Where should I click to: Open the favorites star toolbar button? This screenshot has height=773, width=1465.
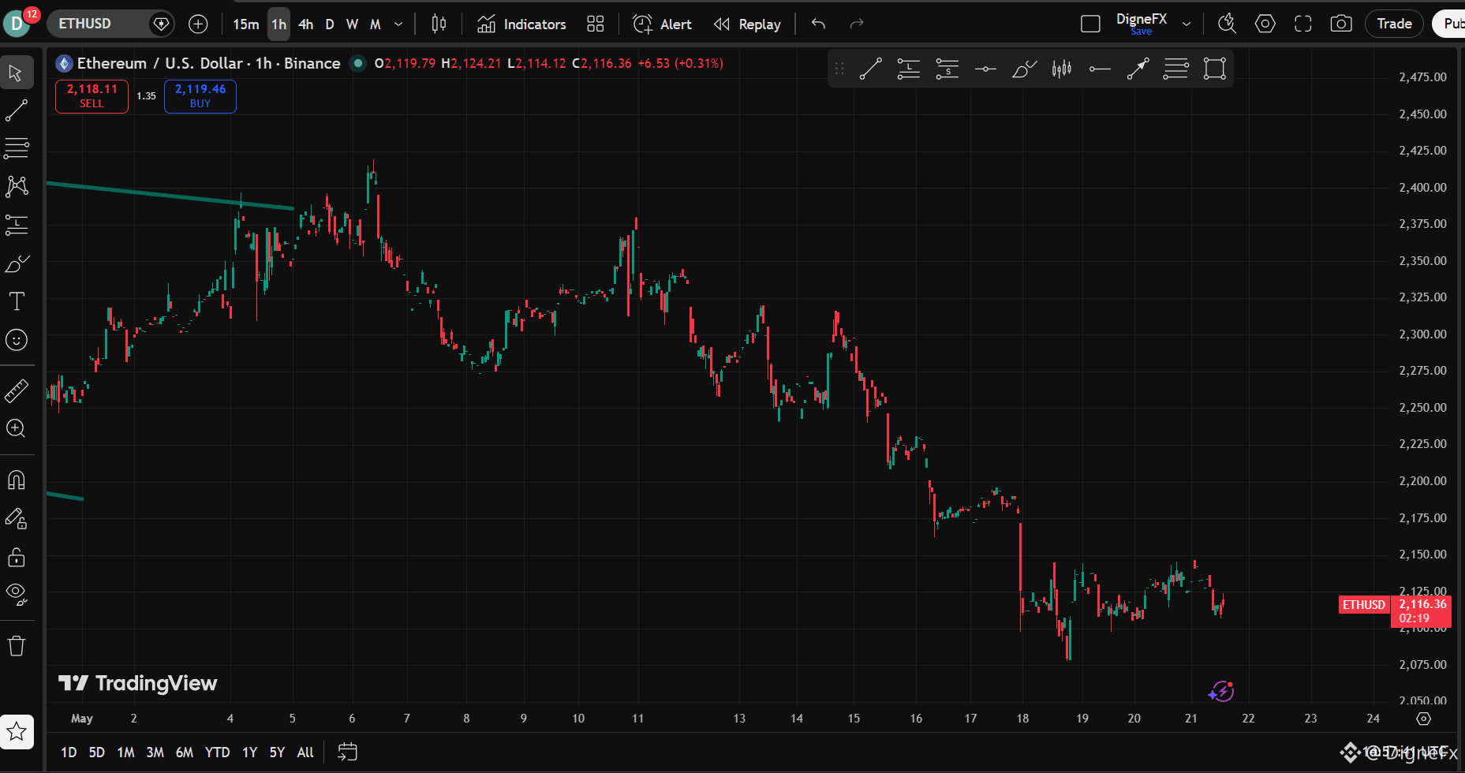pos(17,732)
